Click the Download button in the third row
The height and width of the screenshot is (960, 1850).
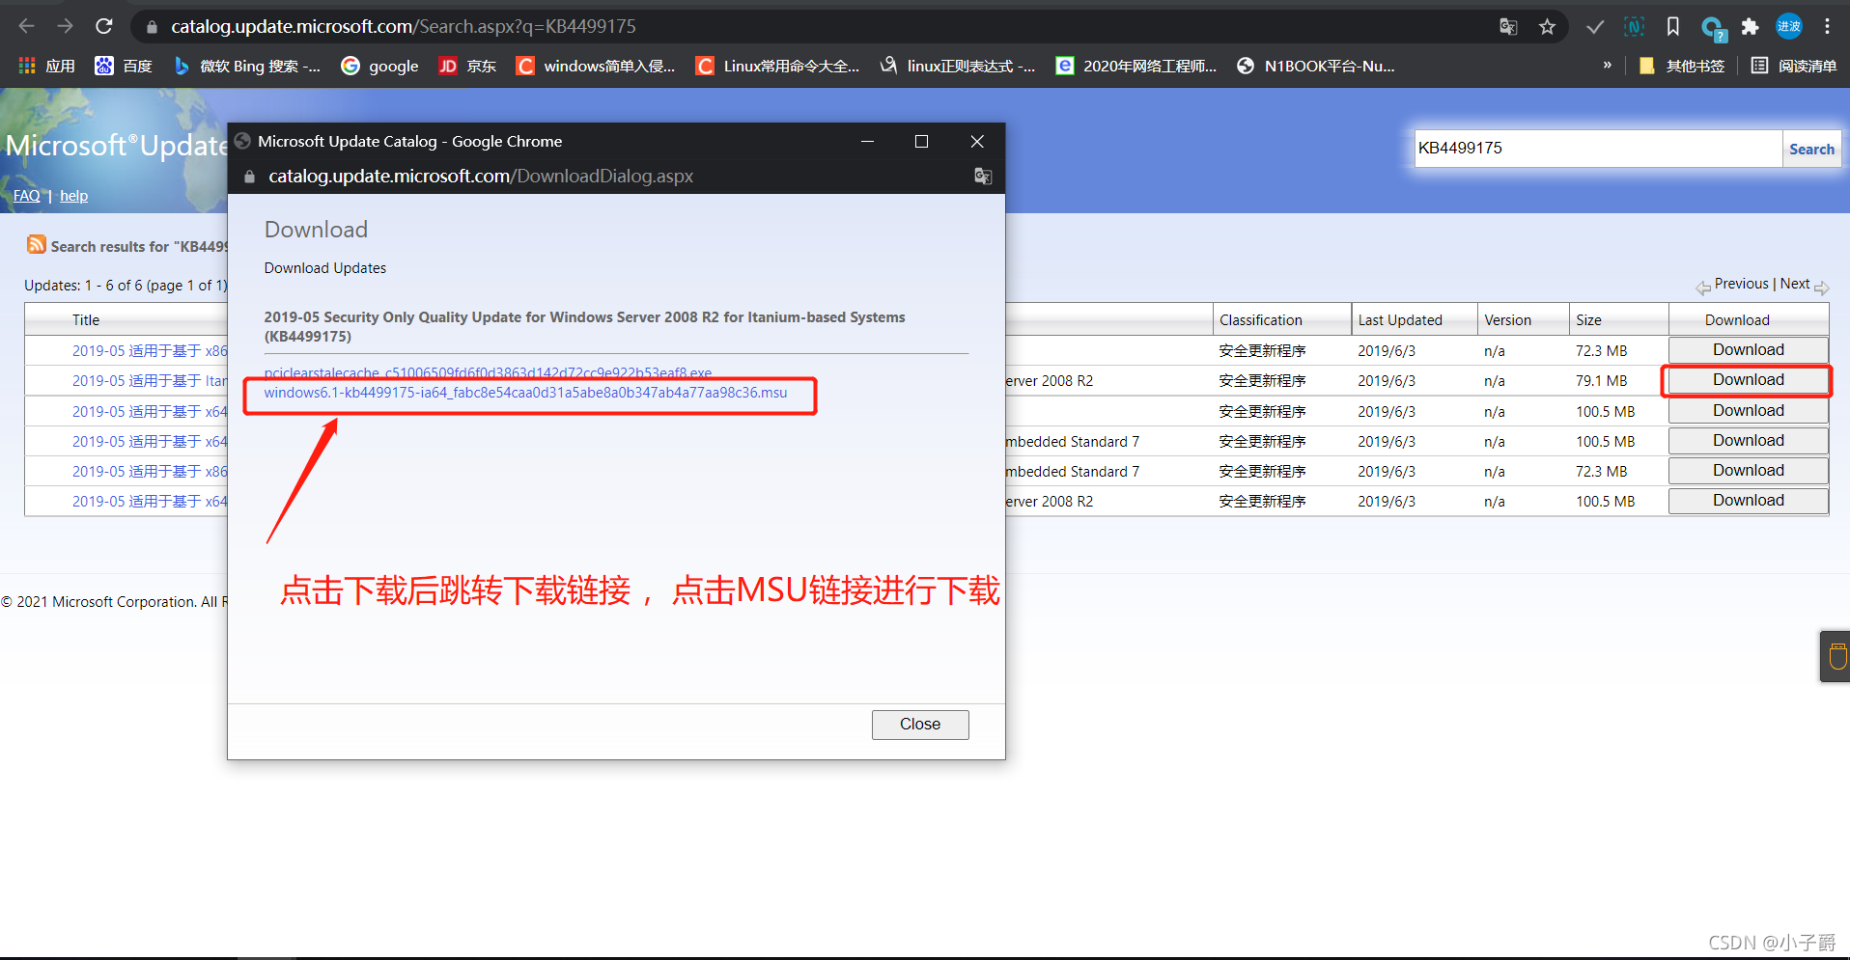(1748, 411)
